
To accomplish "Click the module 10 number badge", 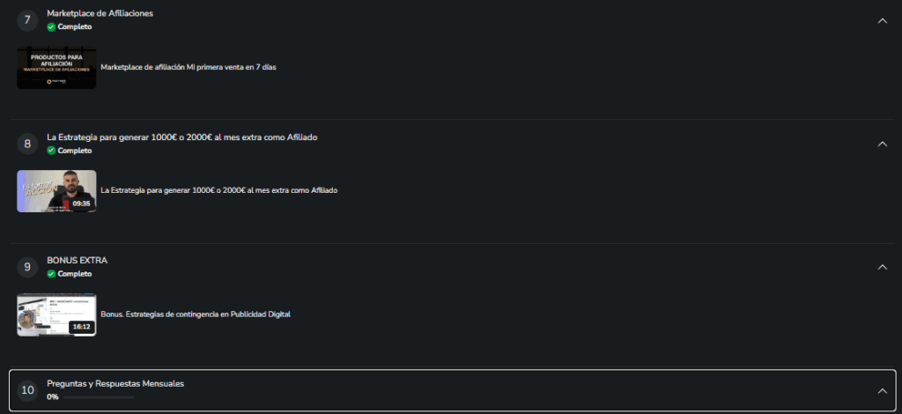I will click(x=27, y=389).
